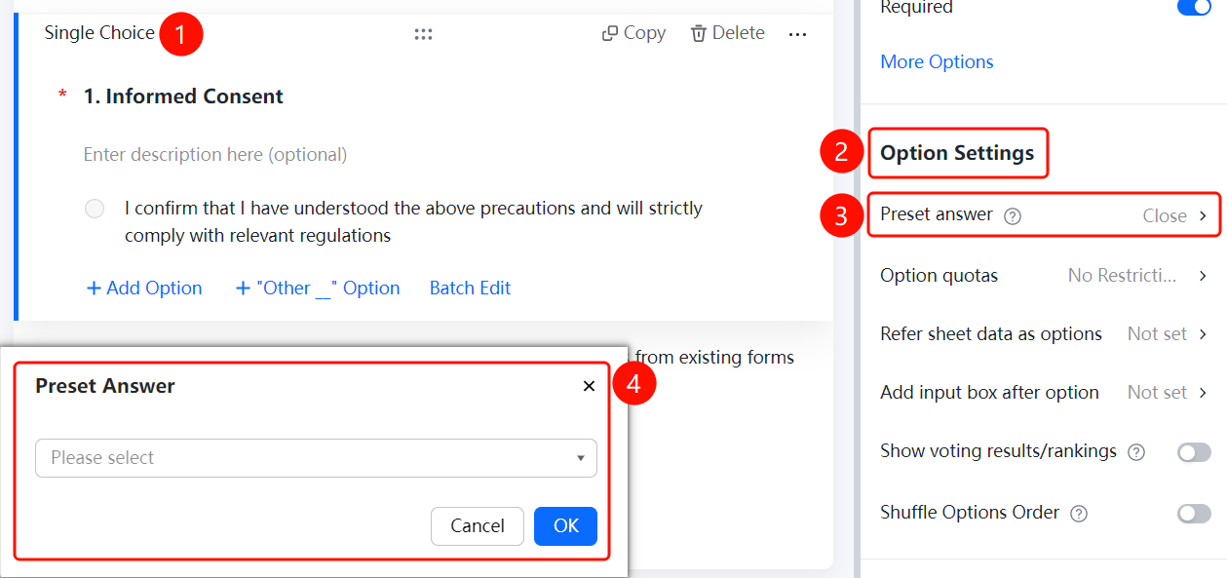This screenshot has width=1227, height=578.
Task: Select the informed consent radio option
Action: pyautogui.click(x=95, y=209)
